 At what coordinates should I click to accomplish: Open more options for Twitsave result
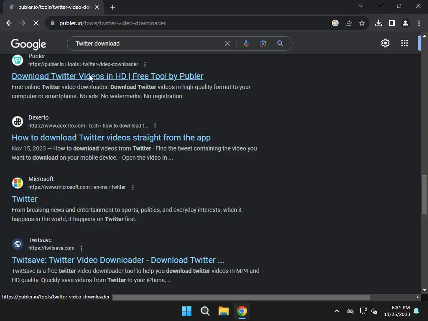pos(82,248)
